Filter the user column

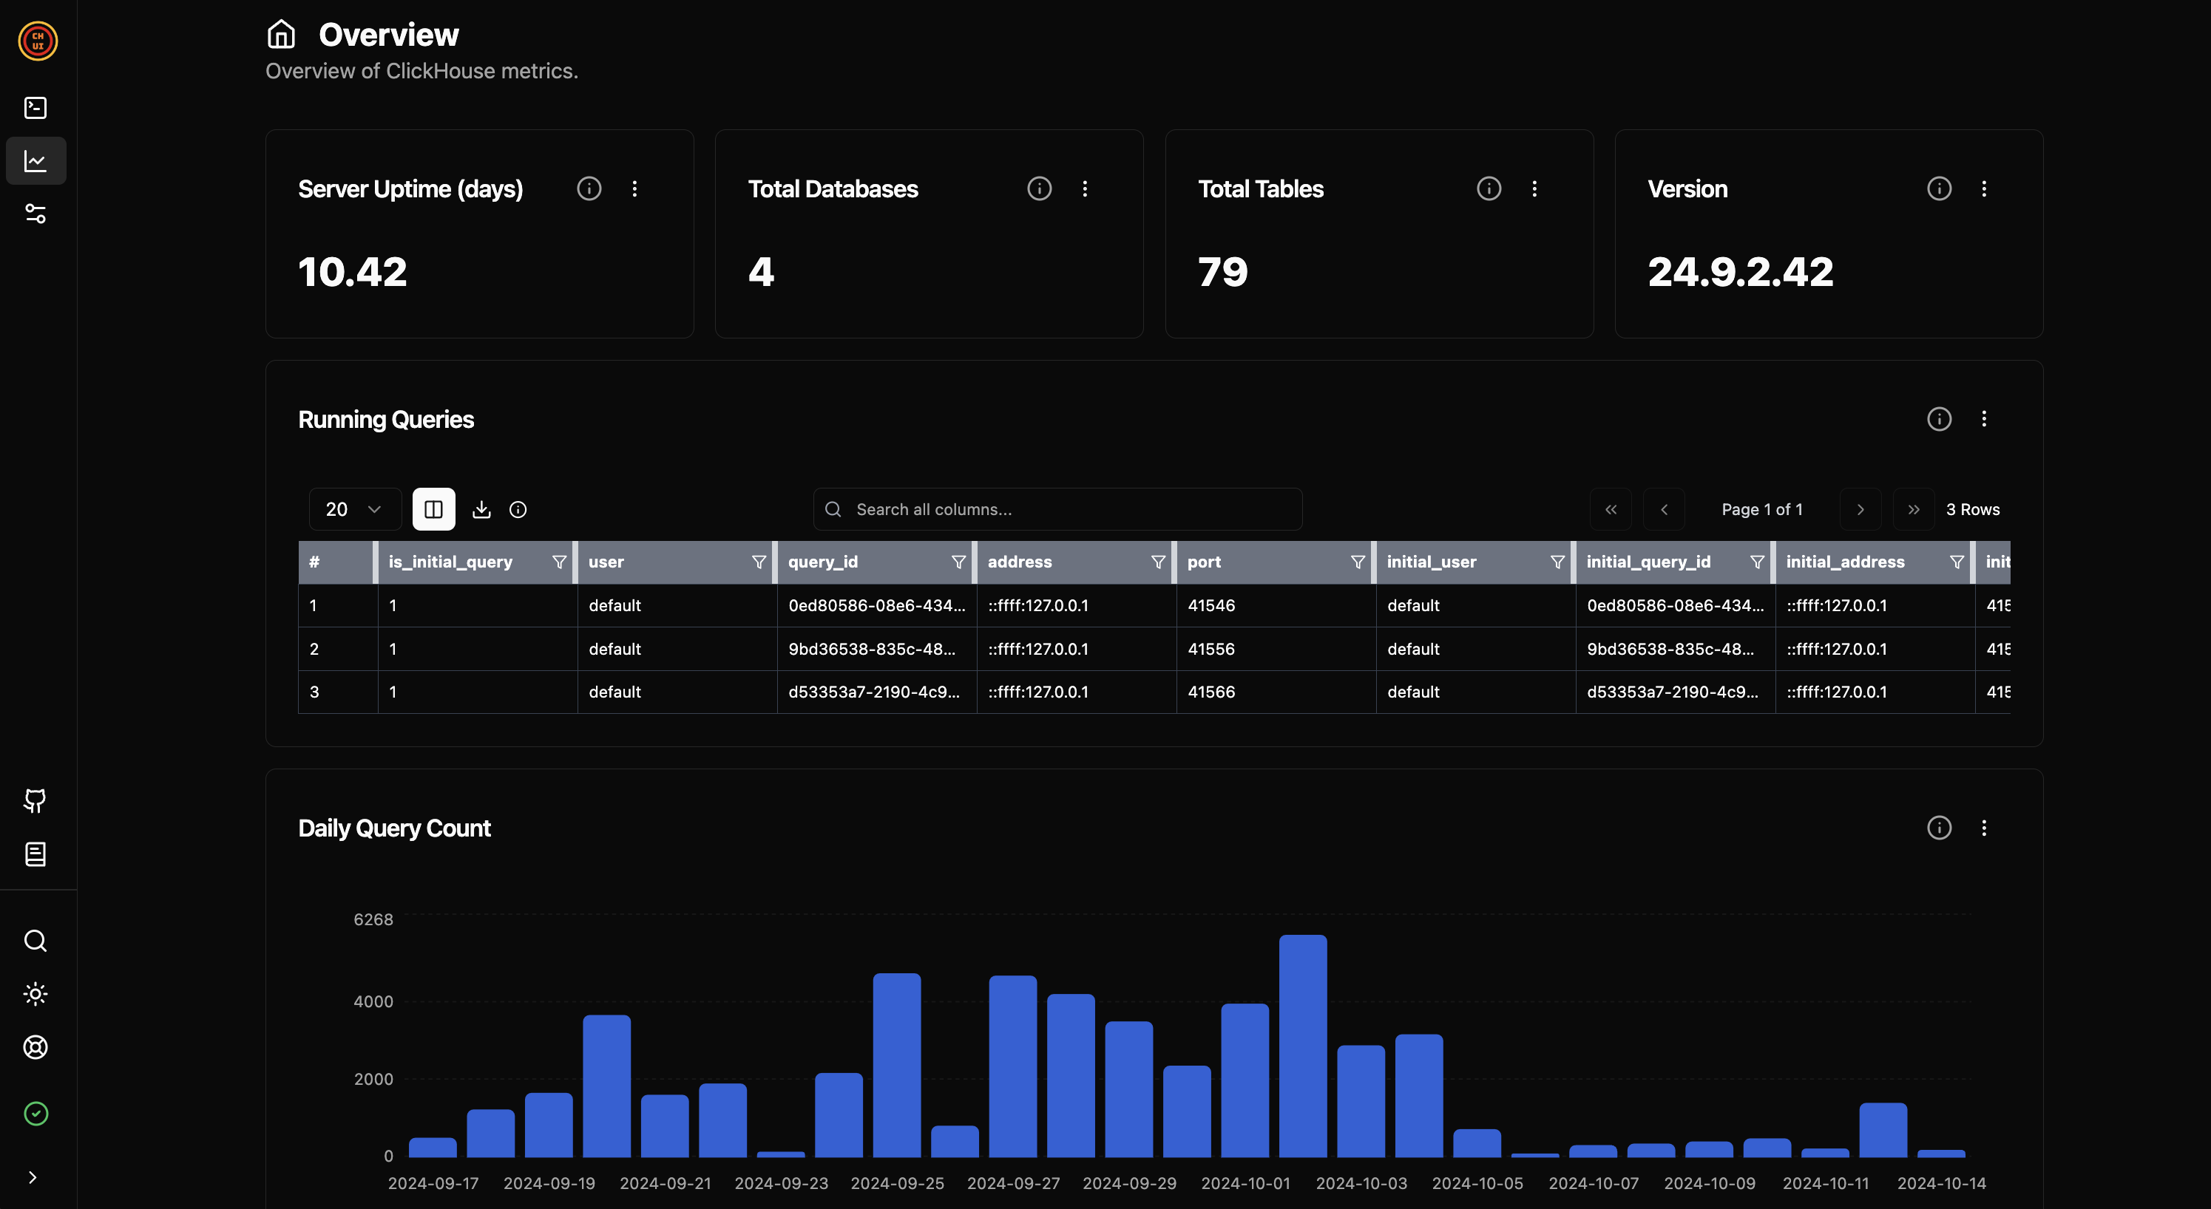pos(759,562)
